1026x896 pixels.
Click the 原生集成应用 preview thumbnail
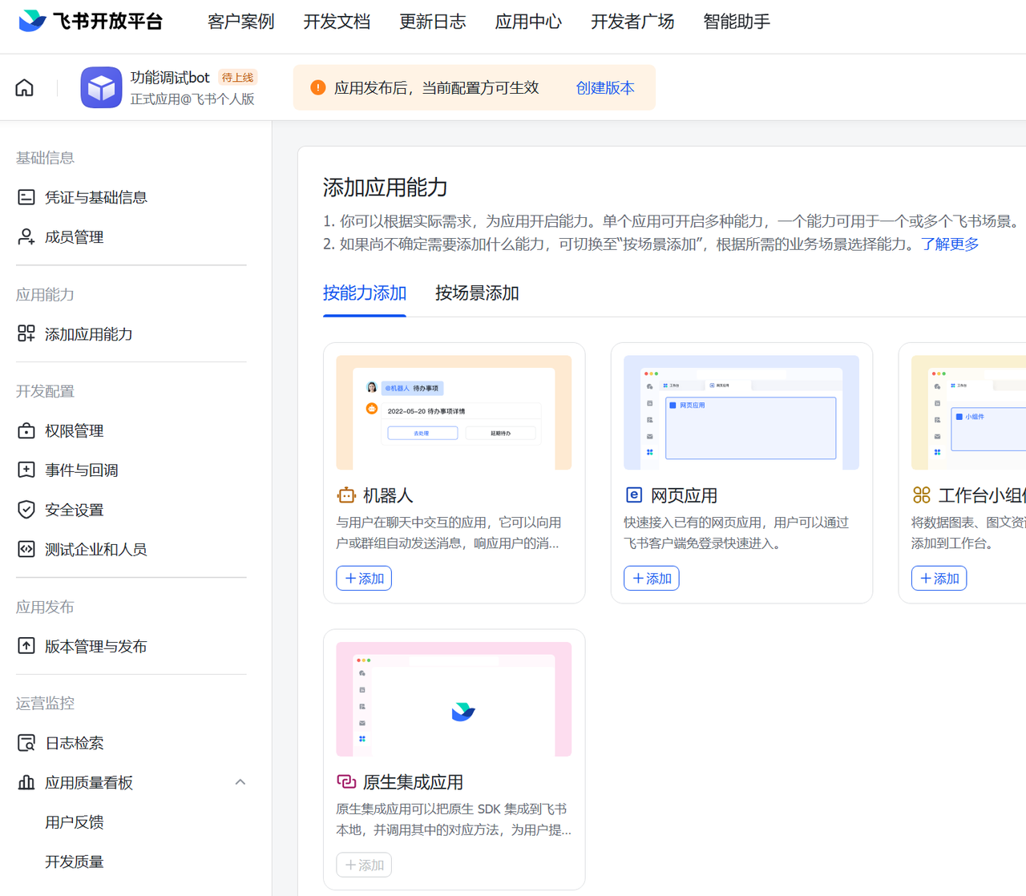(454, 699)
